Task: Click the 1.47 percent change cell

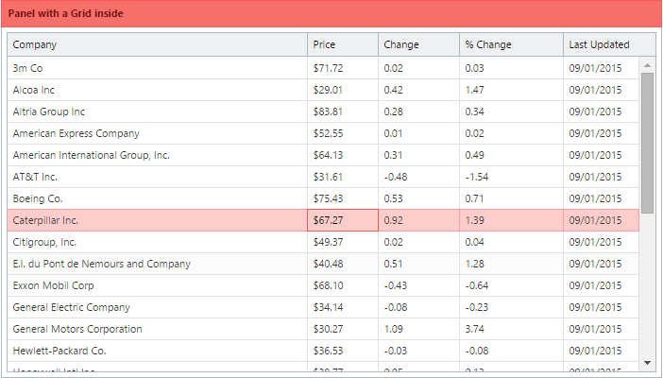Action: click(x=512, y=90)
